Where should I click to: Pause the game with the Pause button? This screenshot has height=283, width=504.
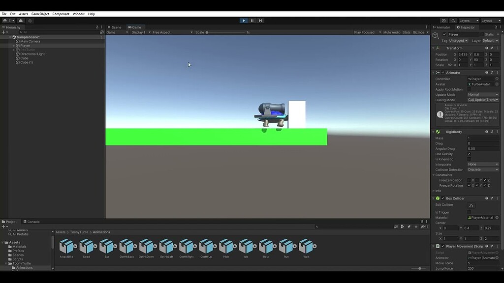coord(252,20)
